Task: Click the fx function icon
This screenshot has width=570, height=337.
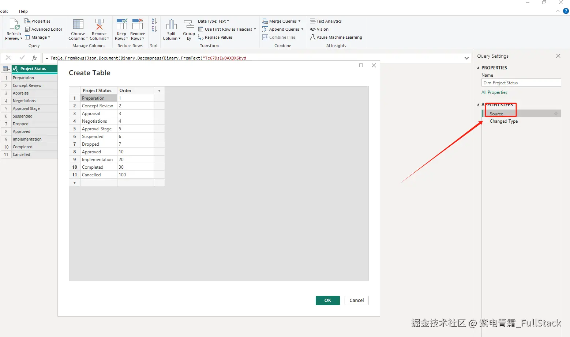Action: tap(34, 58)
